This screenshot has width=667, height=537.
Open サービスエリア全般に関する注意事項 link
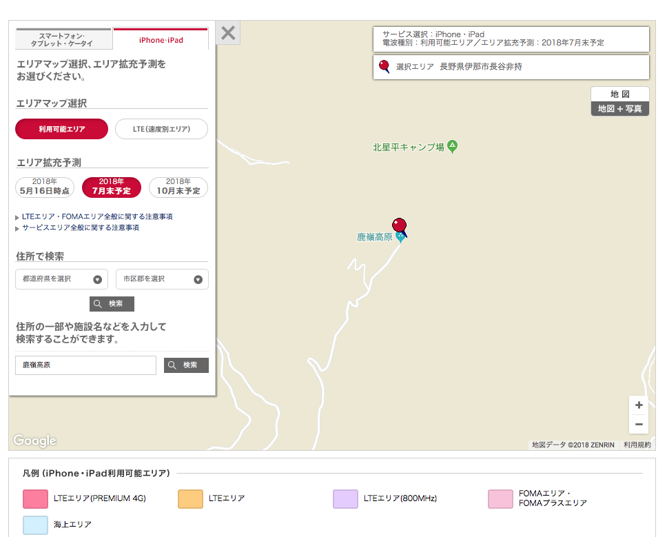(x=81, y=227)
